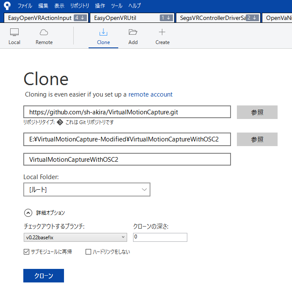Collapse the 詳細オプション section
292x296 pixels.
pos(28,213)
